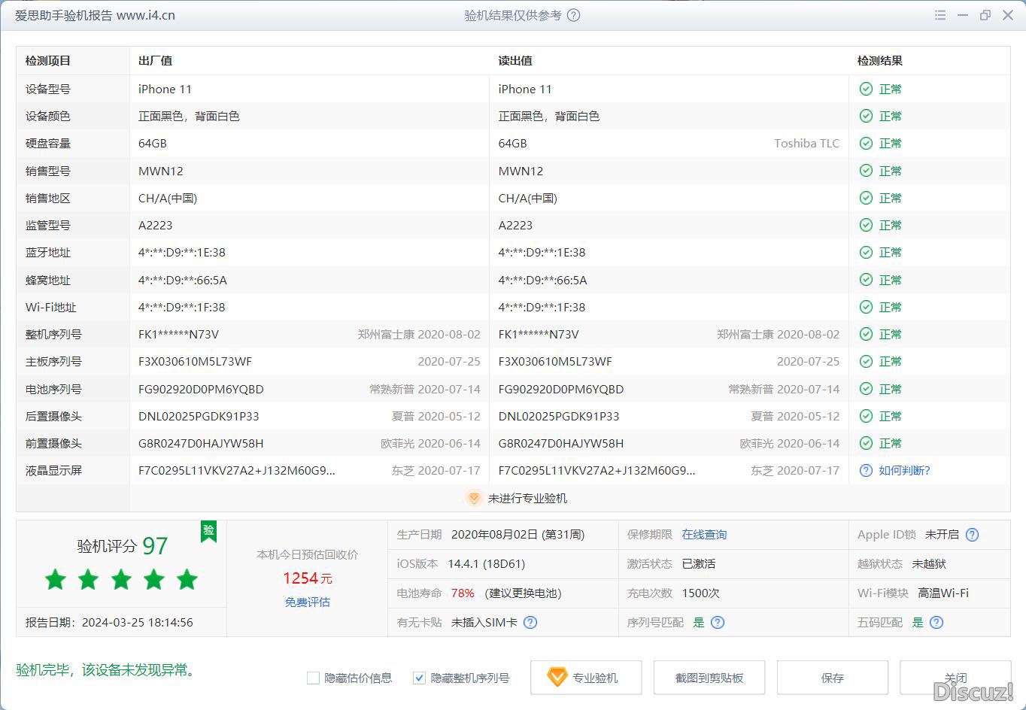Click the green check icon in 电池序列号 row

[866, 389]
